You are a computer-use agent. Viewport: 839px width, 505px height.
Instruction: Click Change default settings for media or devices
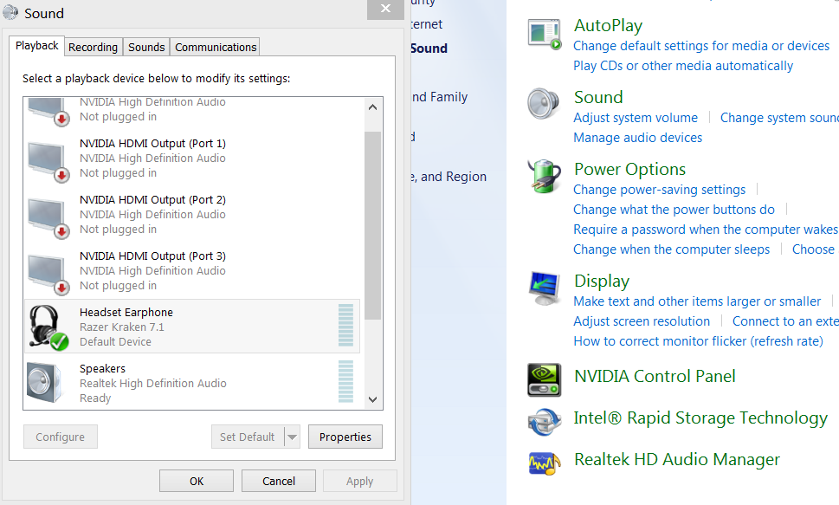coord(701,46)
